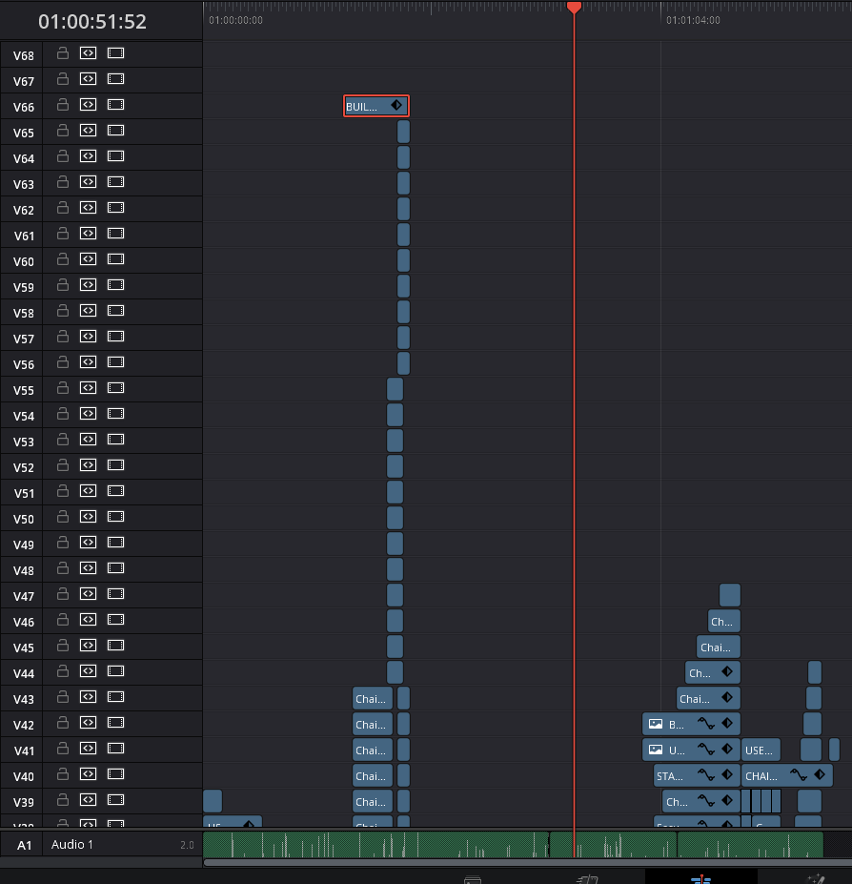
Task: Click ruler label 01:01:04:00
Action: [693, 20]
